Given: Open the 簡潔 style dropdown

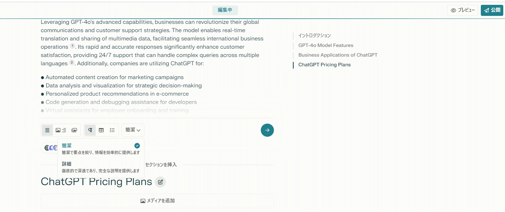Looking at the screenshot, I should tap(133, 130).
